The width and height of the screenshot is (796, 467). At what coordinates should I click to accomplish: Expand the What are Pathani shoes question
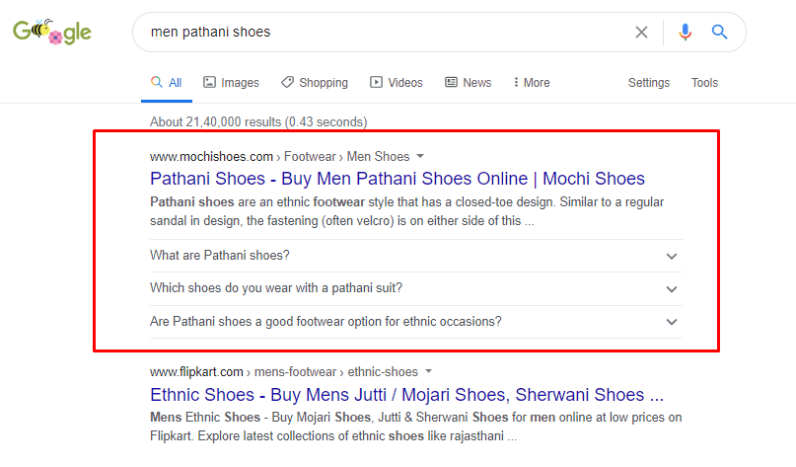tap(416, 256)
